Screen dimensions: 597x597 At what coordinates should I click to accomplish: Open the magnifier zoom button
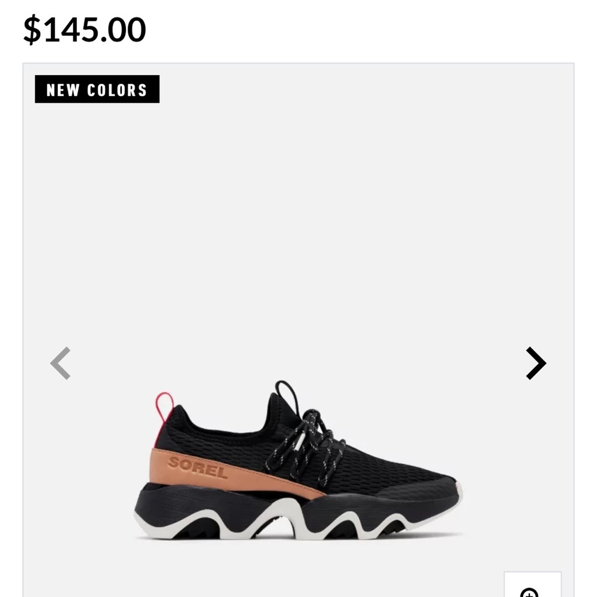533,584
